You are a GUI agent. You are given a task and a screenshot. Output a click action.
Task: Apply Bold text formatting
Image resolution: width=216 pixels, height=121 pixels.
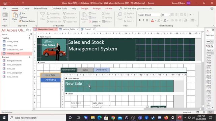[x=140, y=20]
